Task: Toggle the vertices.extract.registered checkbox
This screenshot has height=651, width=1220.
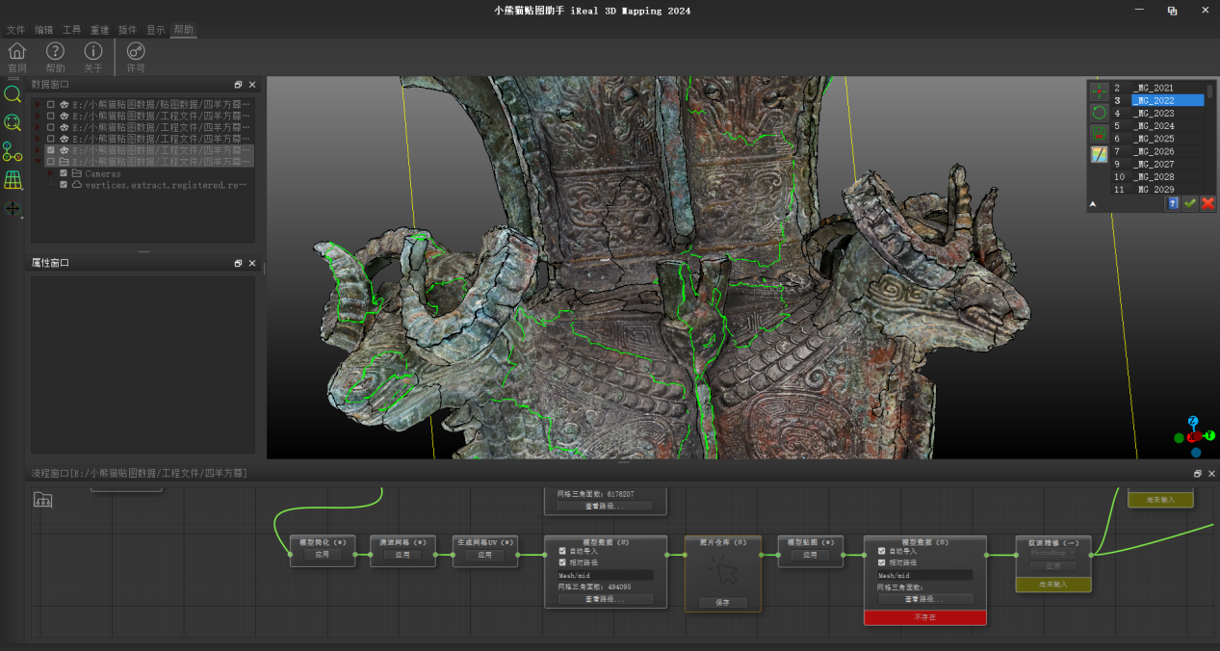Action: point(64,185)
